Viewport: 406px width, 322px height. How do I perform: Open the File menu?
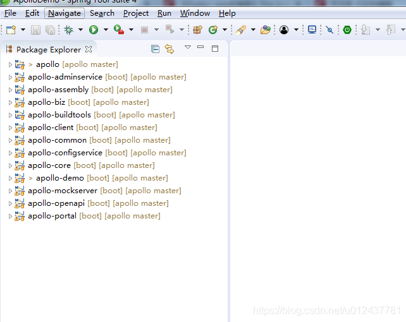pos(10,13)
